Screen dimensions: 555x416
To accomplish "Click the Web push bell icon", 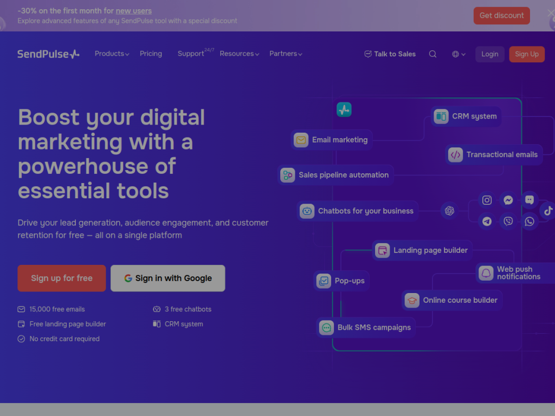I will 486,273.
